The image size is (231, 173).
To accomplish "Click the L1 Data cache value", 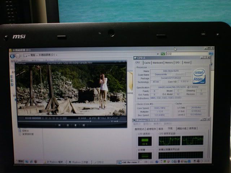I will coord(196,107).
